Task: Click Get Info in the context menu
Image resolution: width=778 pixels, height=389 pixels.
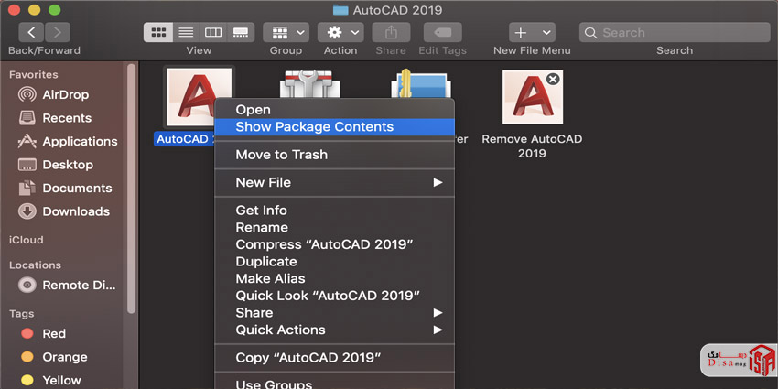Action: click(261, 211)
